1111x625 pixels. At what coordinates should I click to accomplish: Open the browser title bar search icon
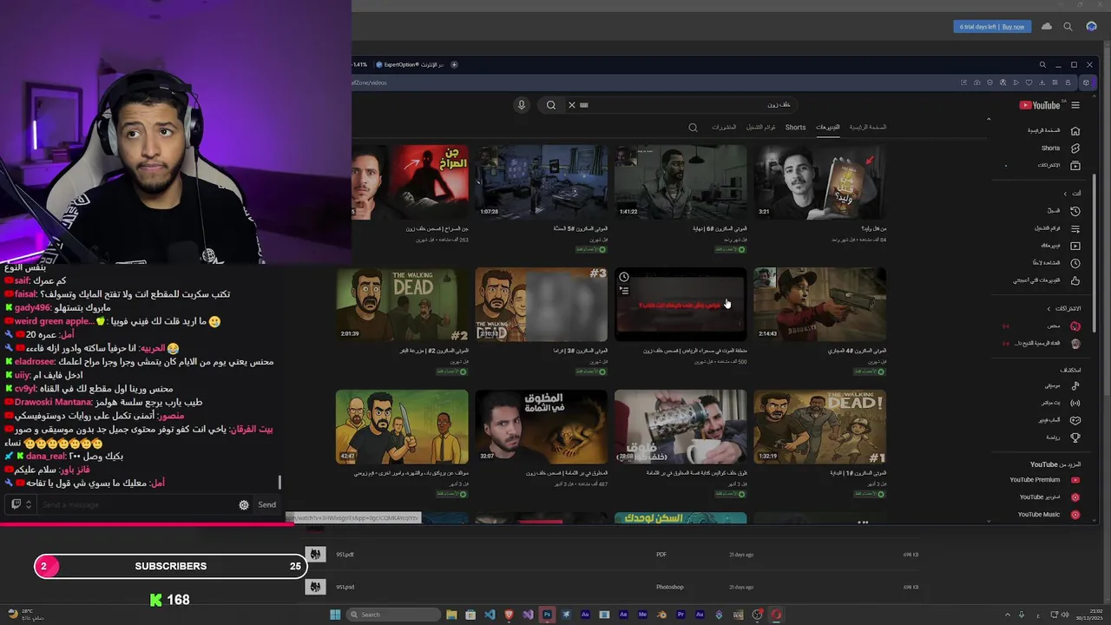[x=1042, y=64]
